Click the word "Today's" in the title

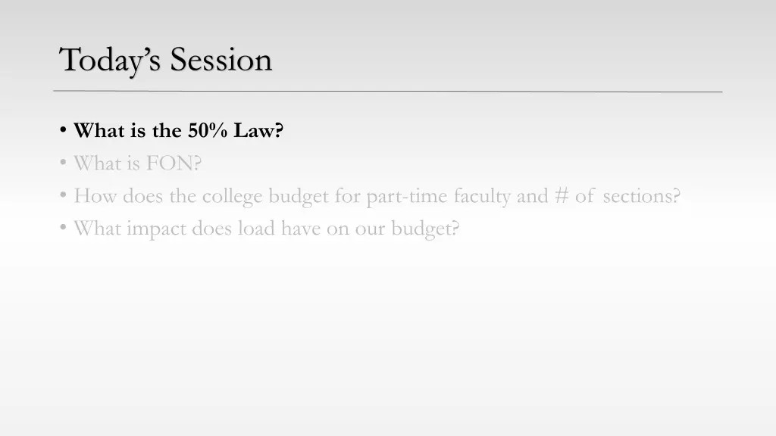pos(110,61)
